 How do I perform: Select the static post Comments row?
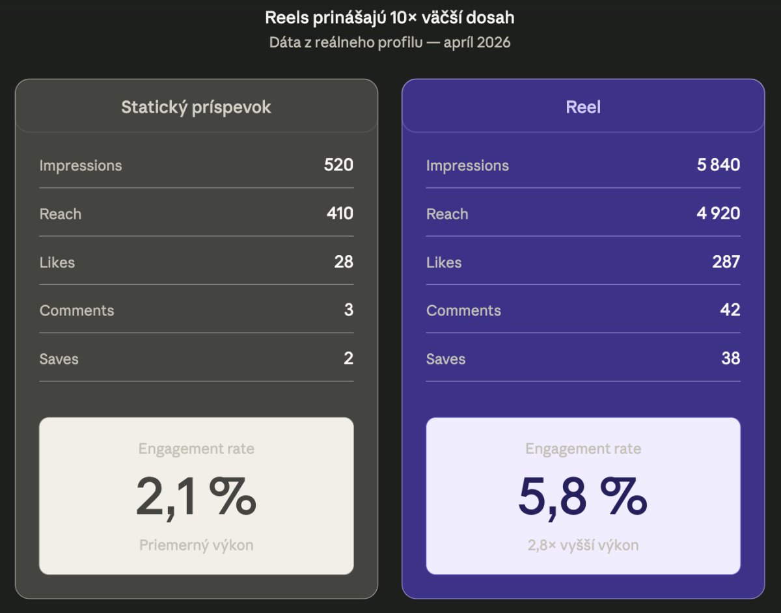coord(196,310)
